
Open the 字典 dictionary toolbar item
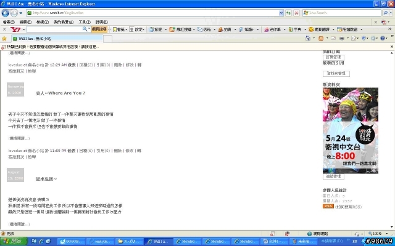point(295,30)
